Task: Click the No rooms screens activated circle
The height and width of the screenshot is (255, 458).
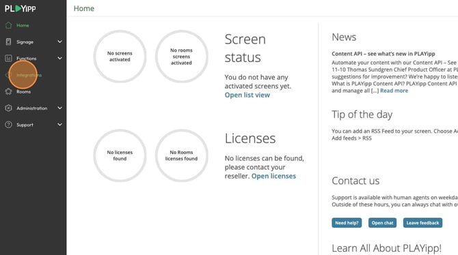Action: click(181, 56)
